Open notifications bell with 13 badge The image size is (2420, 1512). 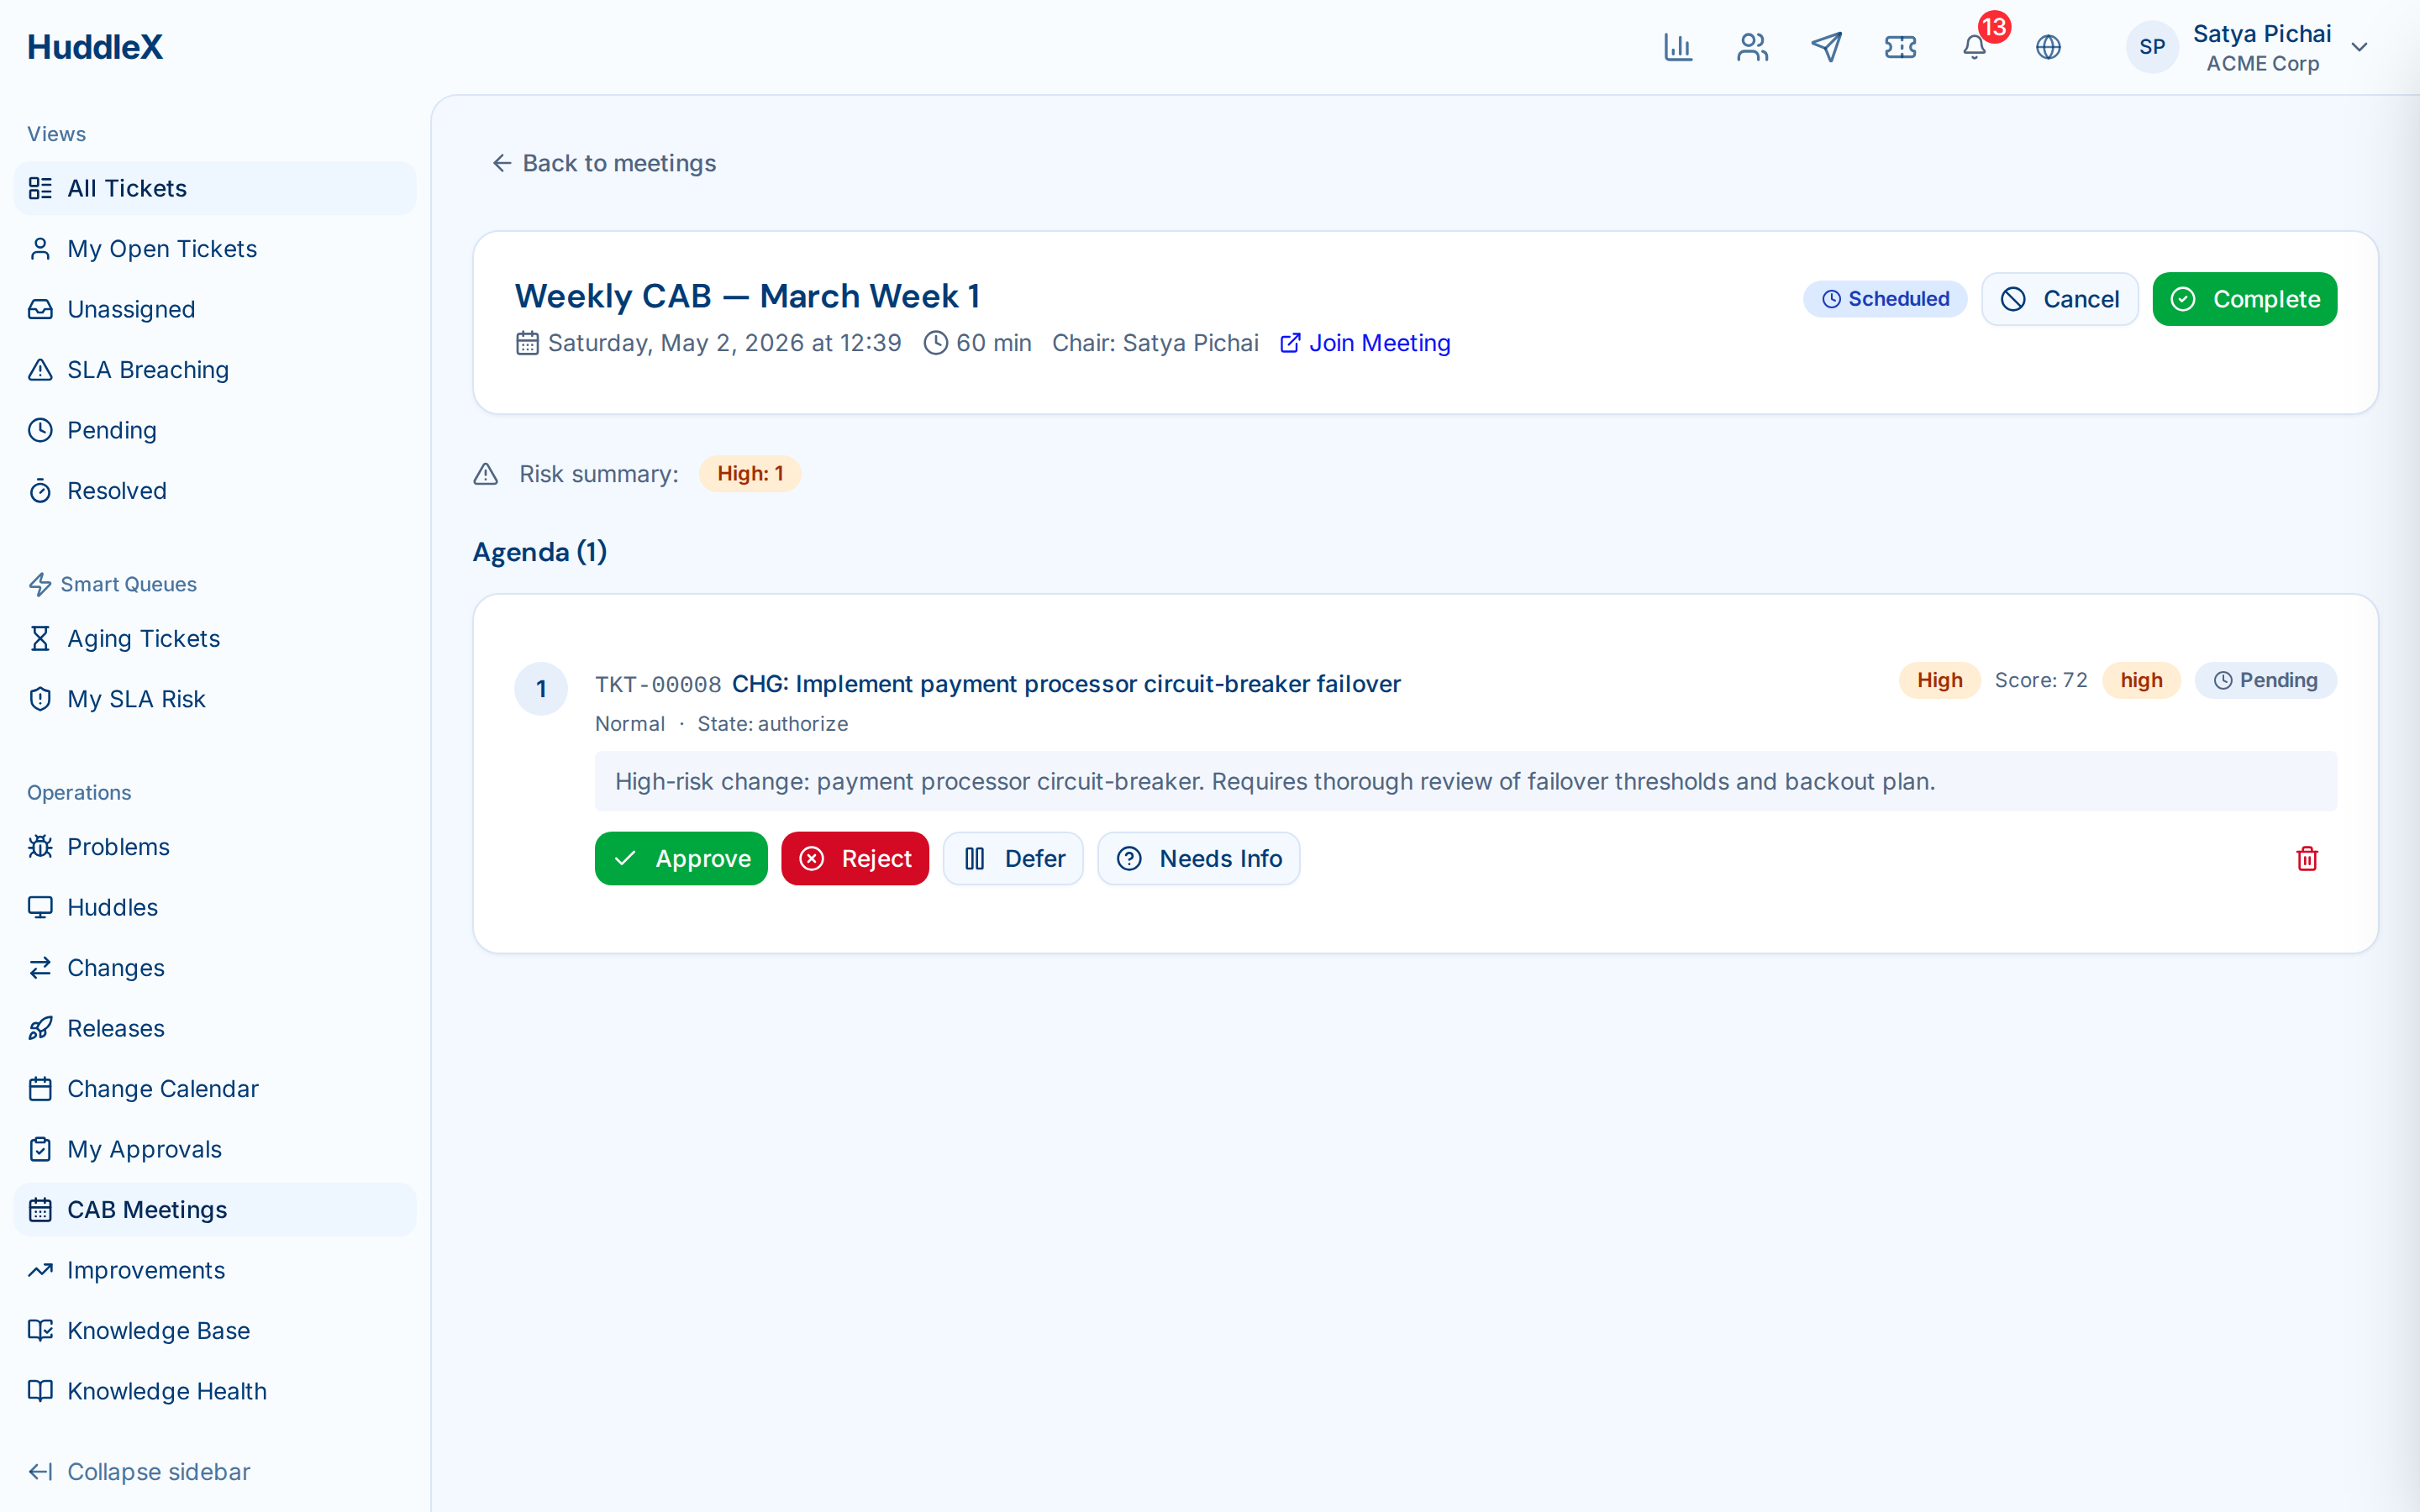click(x=1975, y=47)
